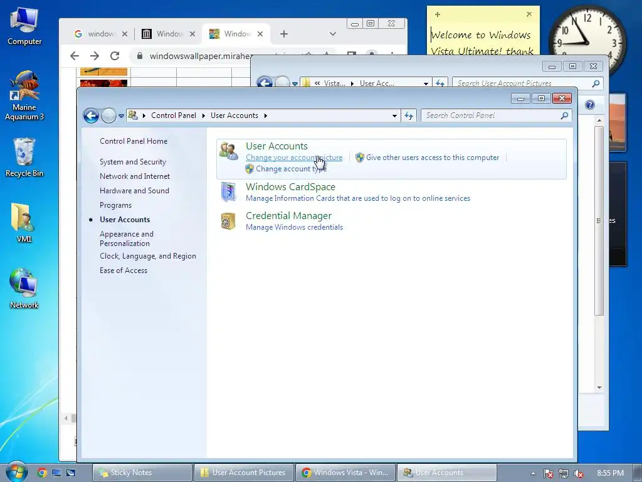This screenshot has width=642, height=482.
Task: Open Clock, Language, and Region category
Action: click(x=148, y=256)
